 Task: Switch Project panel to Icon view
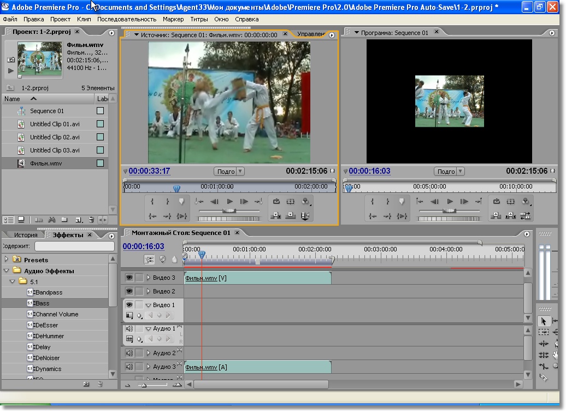tap(21, 220)
